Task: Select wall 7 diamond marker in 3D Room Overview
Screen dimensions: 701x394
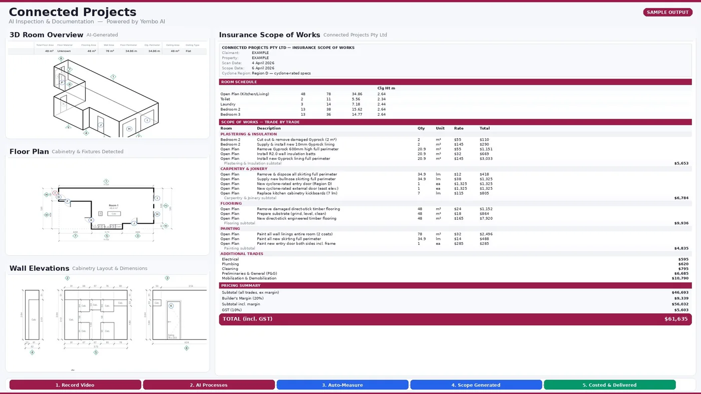Action: coord(70,69)
